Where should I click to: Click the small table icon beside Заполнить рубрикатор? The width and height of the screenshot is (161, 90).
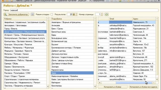pyautogui.click(x=32, y=14)
